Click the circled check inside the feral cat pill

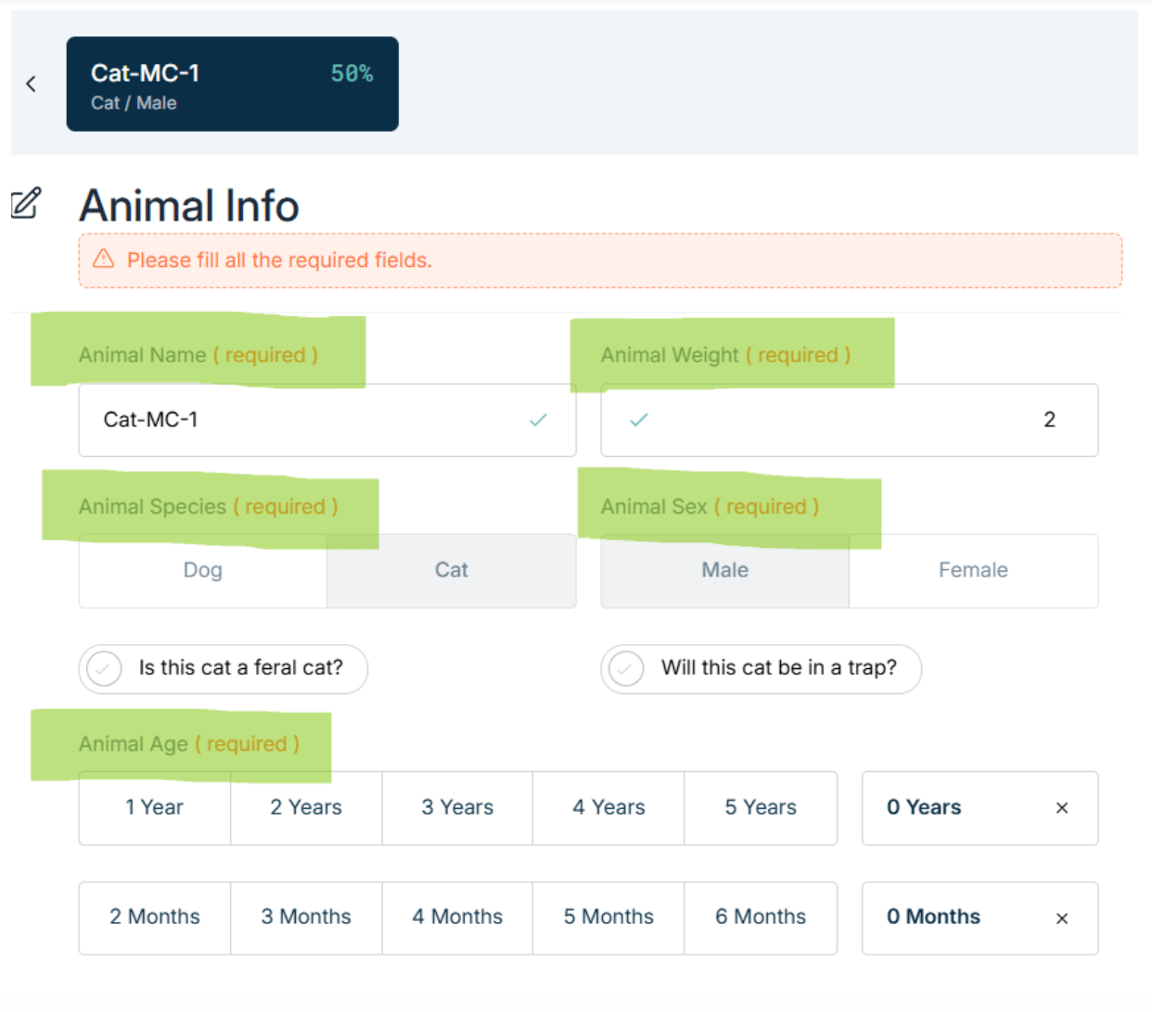click(x=103, y=669)
